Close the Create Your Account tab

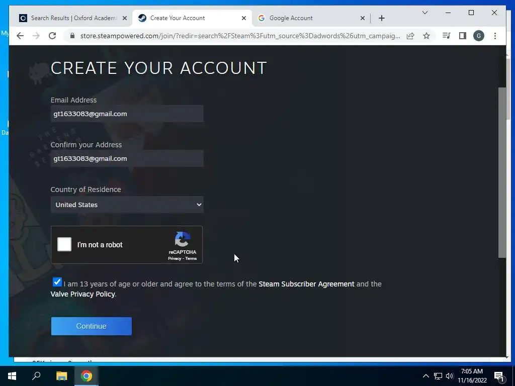[x=244, y=18]
